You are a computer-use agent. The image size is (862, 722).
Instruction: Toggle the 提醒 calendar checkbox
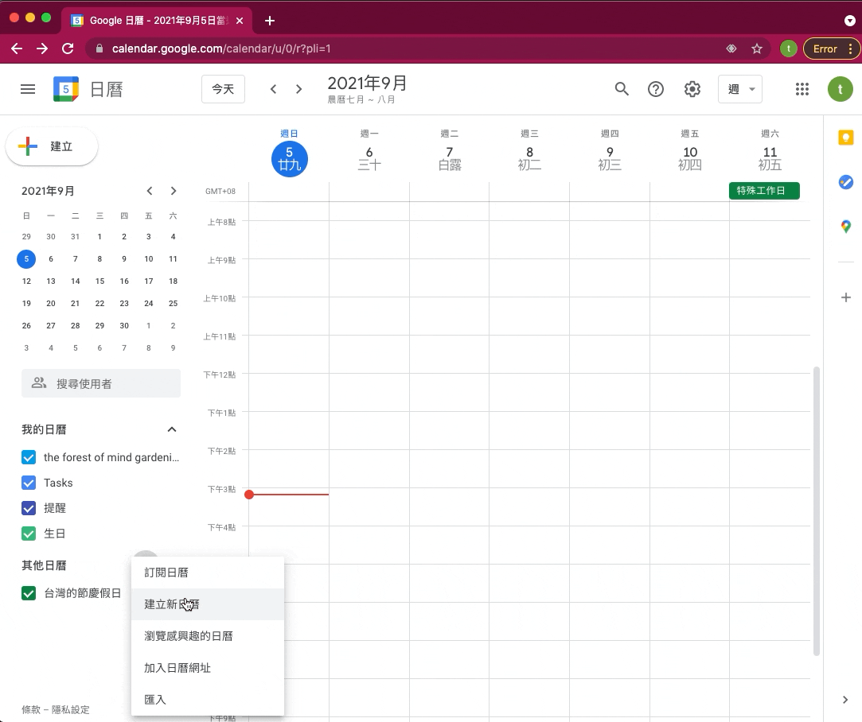click(29, 508)
